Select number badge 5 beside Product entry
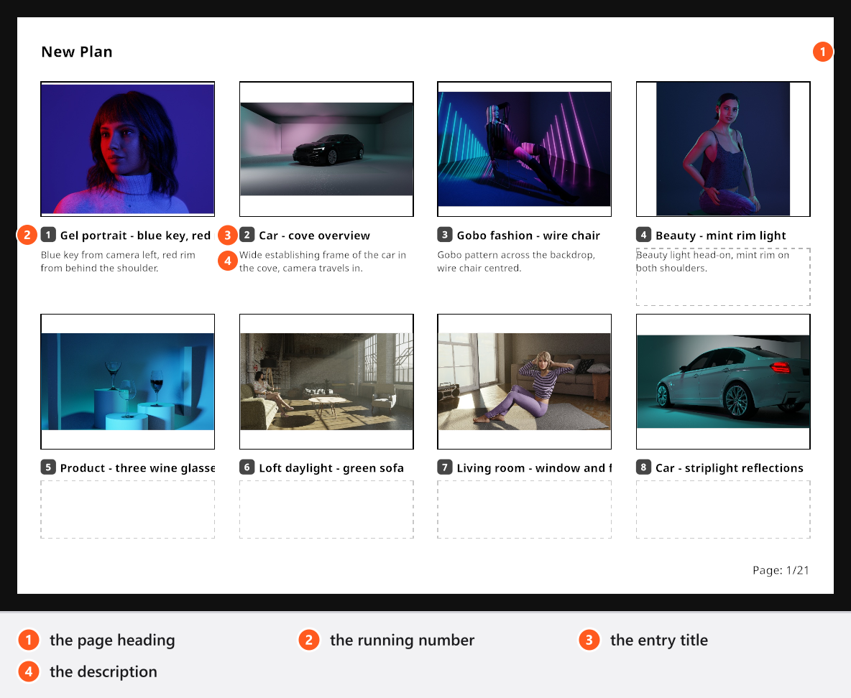Image resolution: width=851 pixels, height=698 pixels. coord(48,467)
